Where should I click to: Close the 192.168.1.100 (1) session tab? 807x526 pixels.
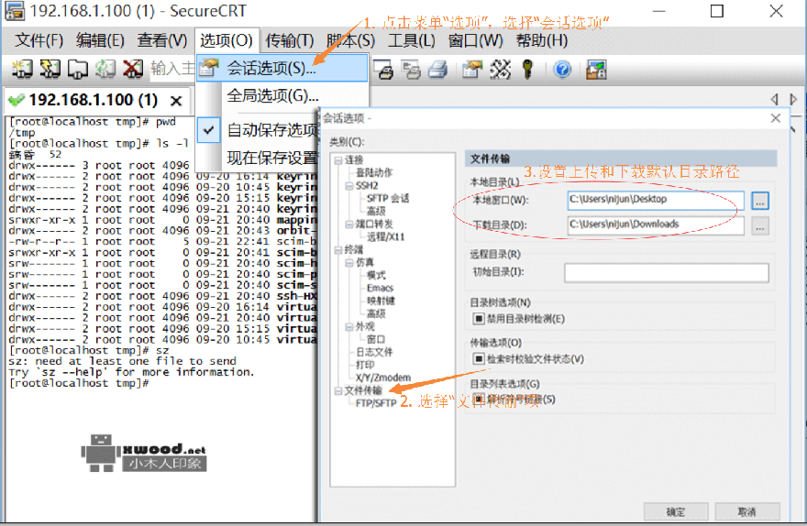[176, 101]
